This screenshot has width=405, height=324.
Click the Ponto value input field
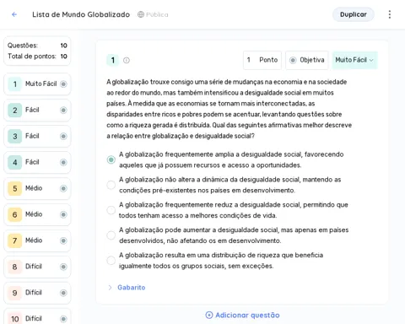tap(262, 60)
